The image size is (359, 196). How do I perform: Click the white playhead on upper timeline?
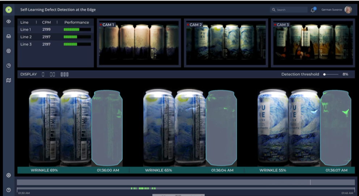(x=310, y=182)
